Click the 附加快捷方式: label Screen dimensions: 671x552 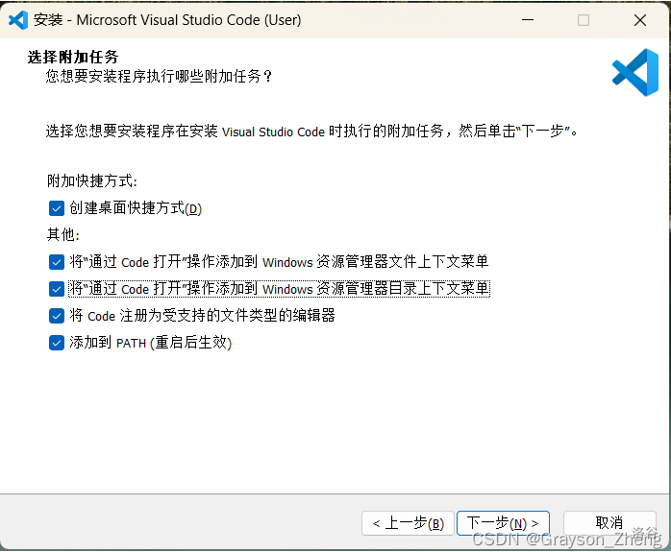pyautogui.click(x=92, y=181)
